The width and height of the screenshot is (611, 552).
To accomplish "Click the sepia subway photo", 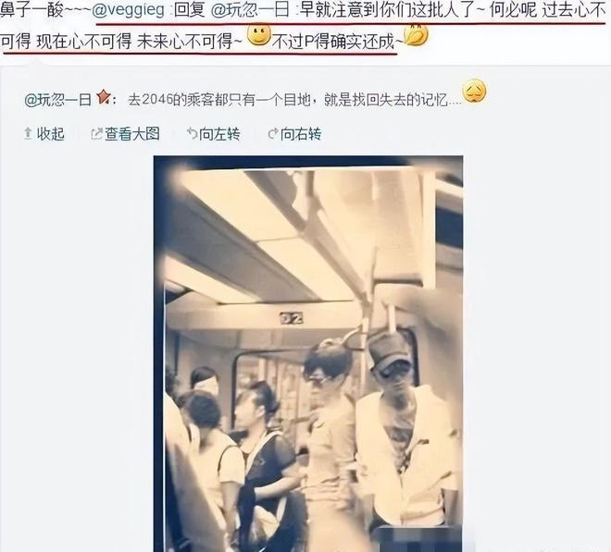I will pos(308,353).
